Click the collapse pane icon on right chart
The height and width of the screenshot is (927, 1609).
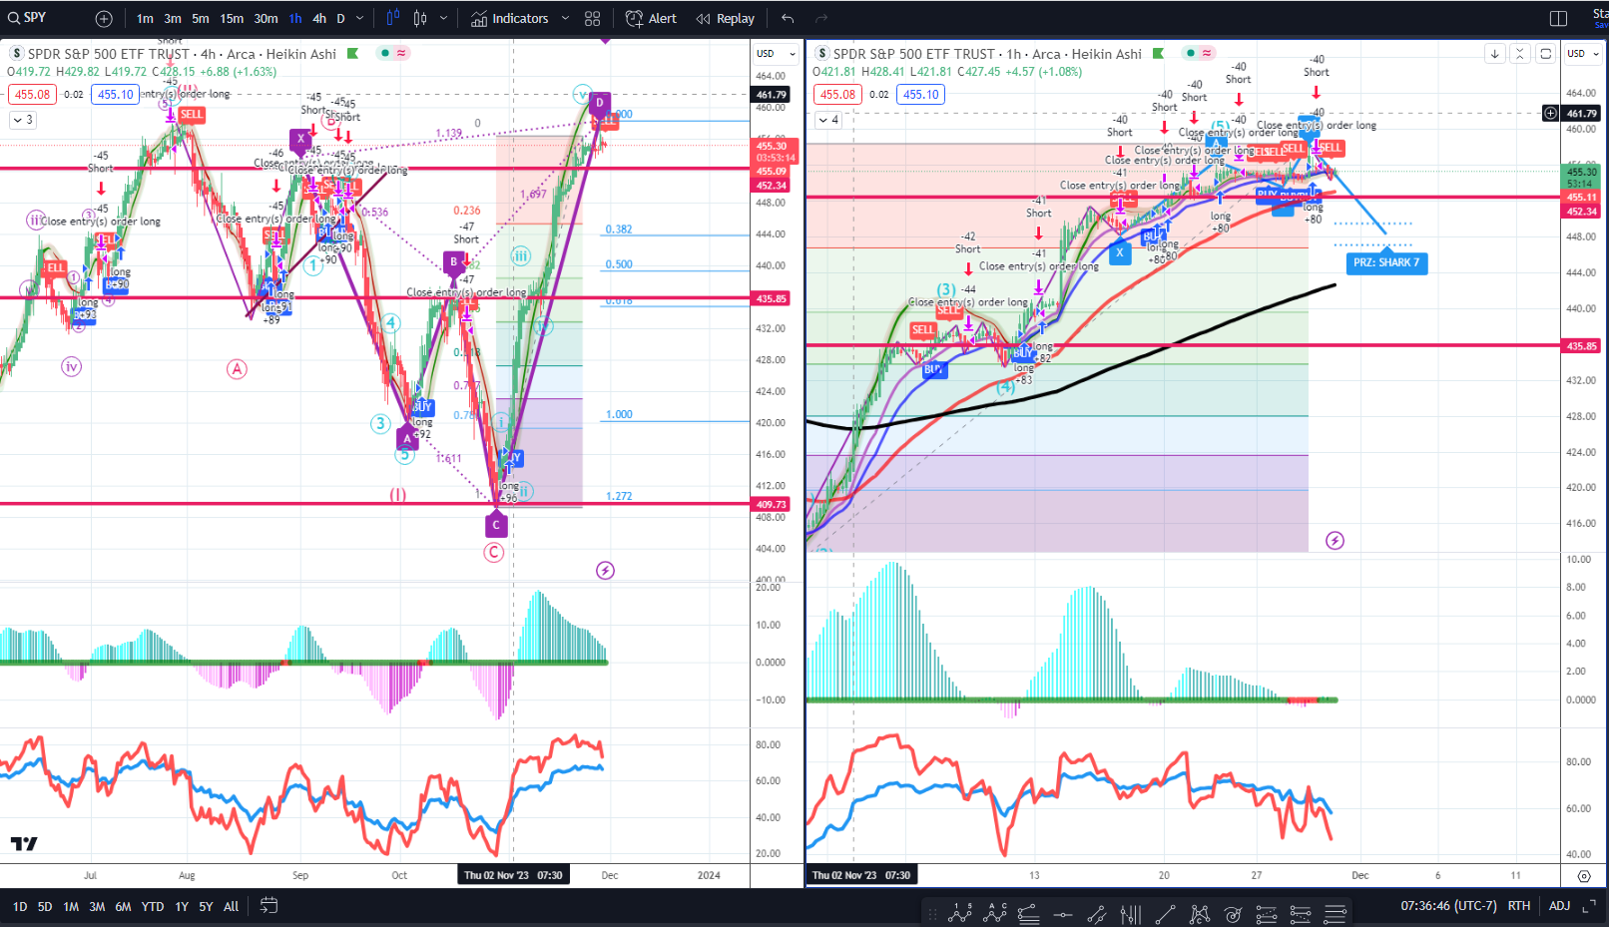(1519, 54)
